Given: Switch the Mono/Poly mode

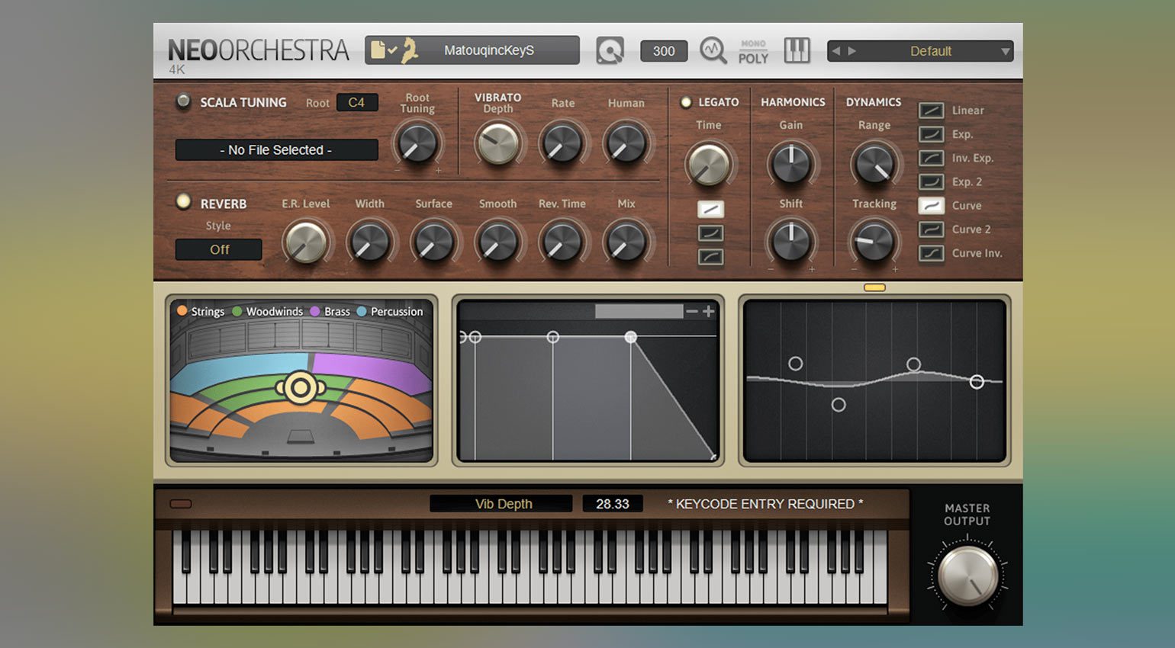Looking at the screenshot, I should pos(753,52).
